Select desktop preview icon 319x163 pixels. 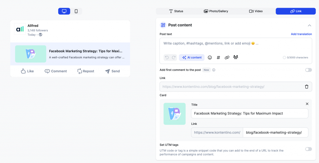[64, 11]
